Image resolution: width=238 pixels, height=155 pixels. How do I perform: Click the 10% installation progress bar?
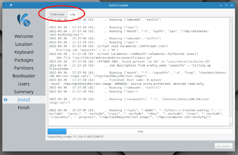140,131
